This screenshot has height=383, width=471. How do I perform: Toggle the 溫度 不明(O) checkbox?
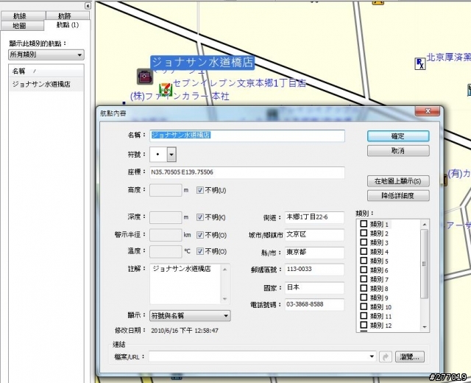pos(200,251)
